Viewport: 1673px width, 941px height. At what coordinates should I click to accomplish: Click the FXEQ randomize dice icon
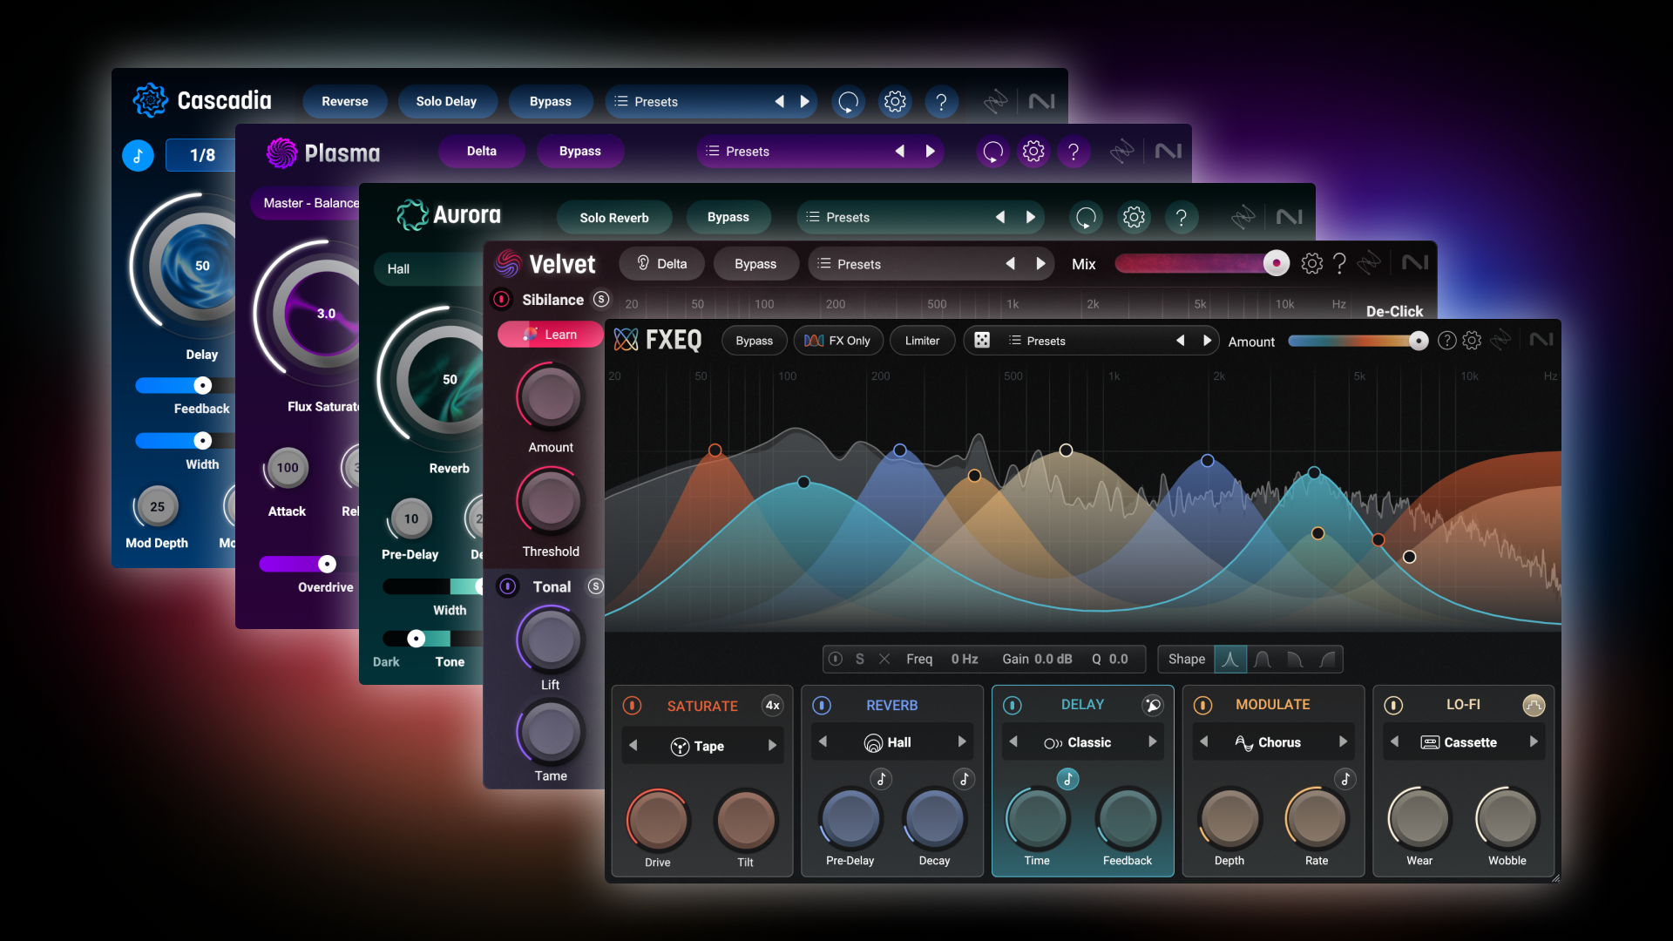point(982,341)
